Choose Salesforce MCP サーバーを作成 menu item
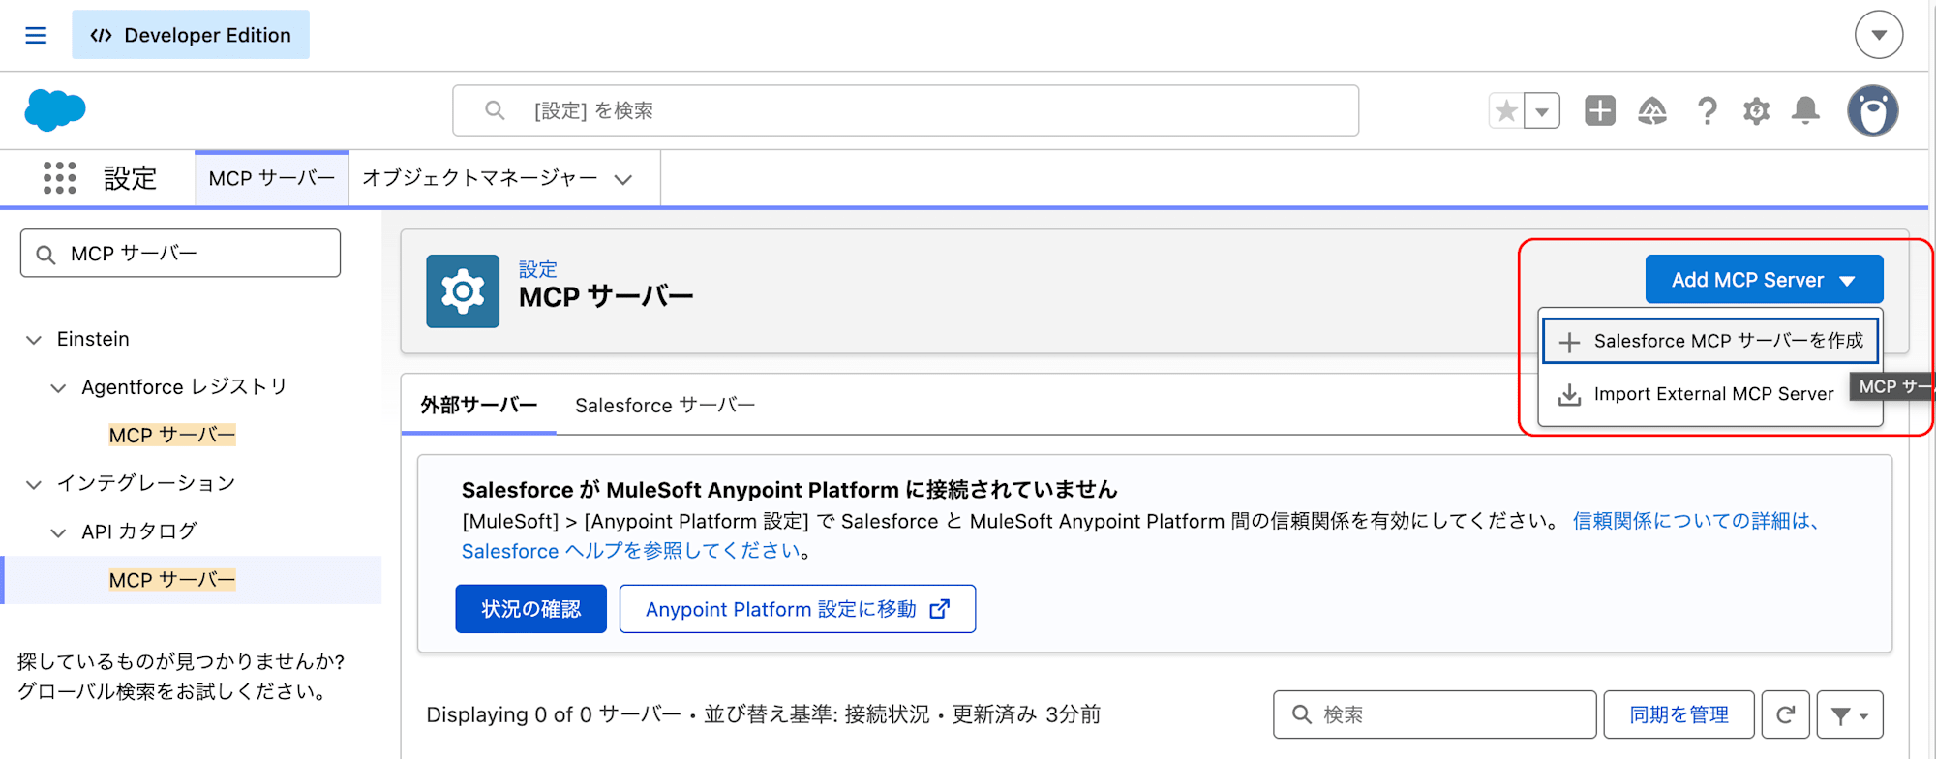 pos(1710,341)
